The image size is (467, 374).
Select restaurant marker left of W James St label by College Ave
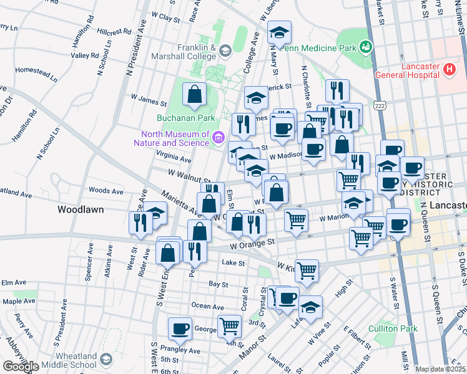click(243, 125)
